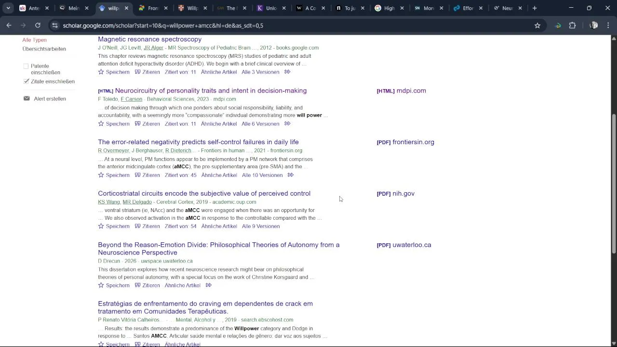Show Alle 9 Versionen
This screenshot has height=347, width=617.
click(x=261, y=226)
